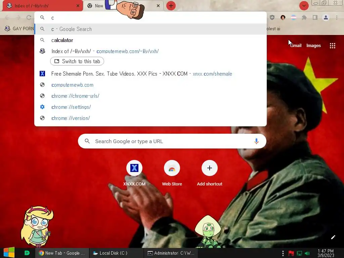Click the forward navigation arrow
Image resolution: width=344 pixels, height=258 pixels.
click(x=18, y=17)
